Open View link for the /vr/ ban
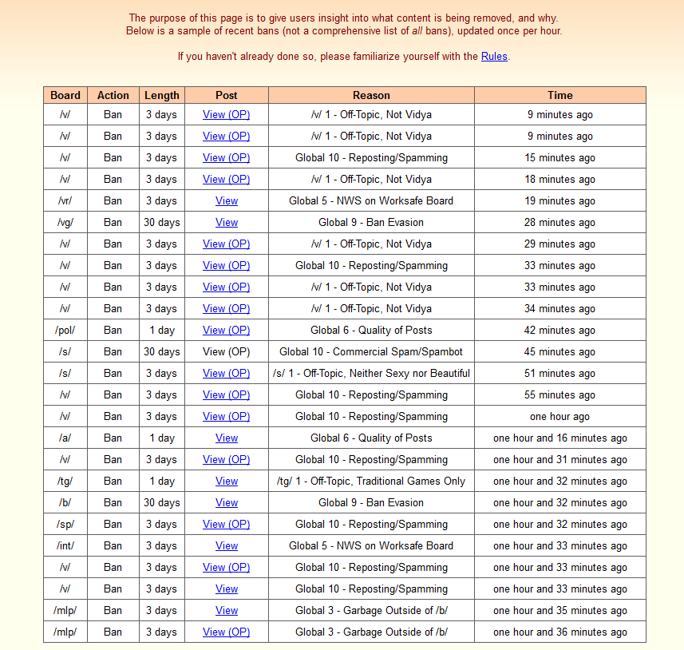Screen dimensions: 684x650 click(227, 201)
